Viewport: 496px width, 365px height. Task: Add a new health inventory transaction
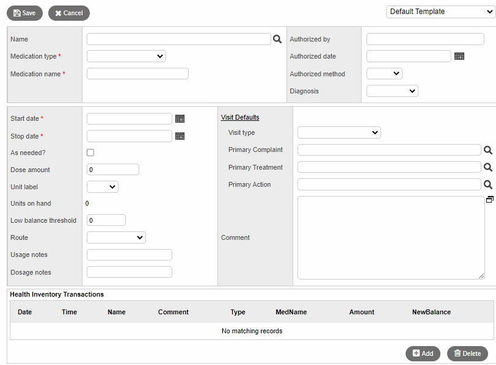423,353
